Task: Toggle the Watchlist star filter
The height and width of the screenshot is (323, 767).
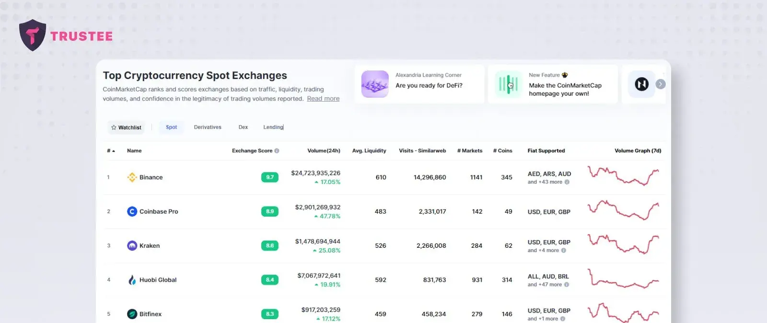Action: coord(126,127)
